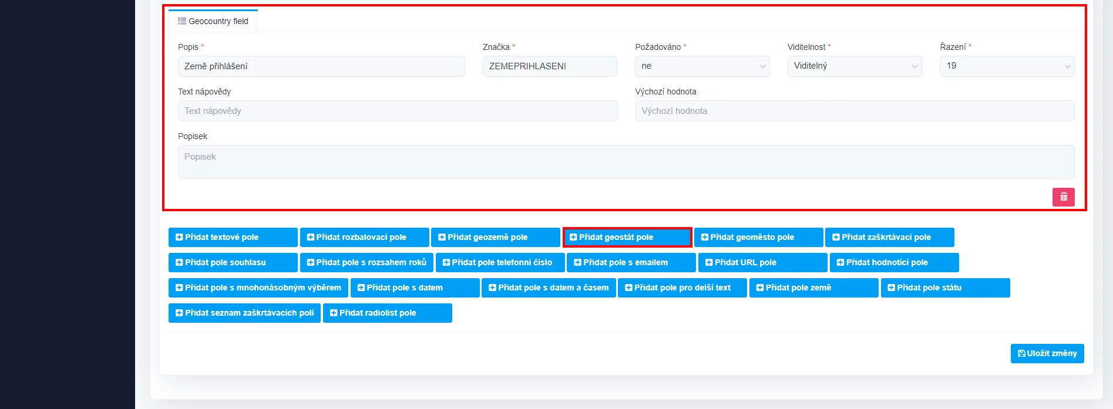Click Přidat rozbalovací pole button
Screen dimensions: 1113x409
(x=364, y=237)
